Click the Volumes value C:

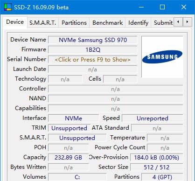coord(77,177)
